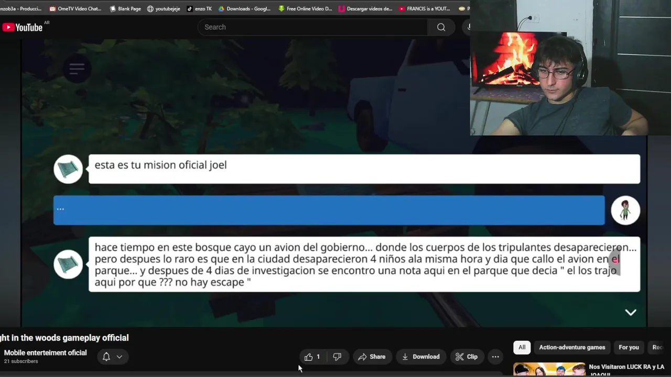Open Mobile enterteiment oficial channel
Viewport: 671px width, 377px height.
(45, 353)
